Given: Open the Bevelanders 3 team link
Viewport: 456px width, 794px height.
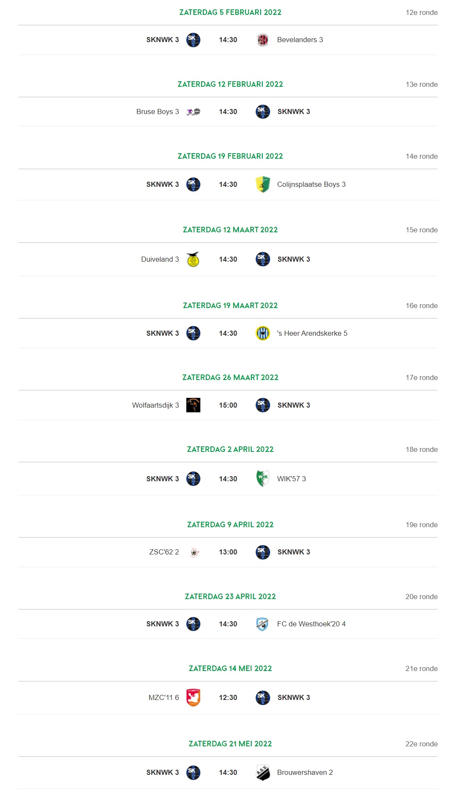Looking at the screenshot, I should 300,40.
